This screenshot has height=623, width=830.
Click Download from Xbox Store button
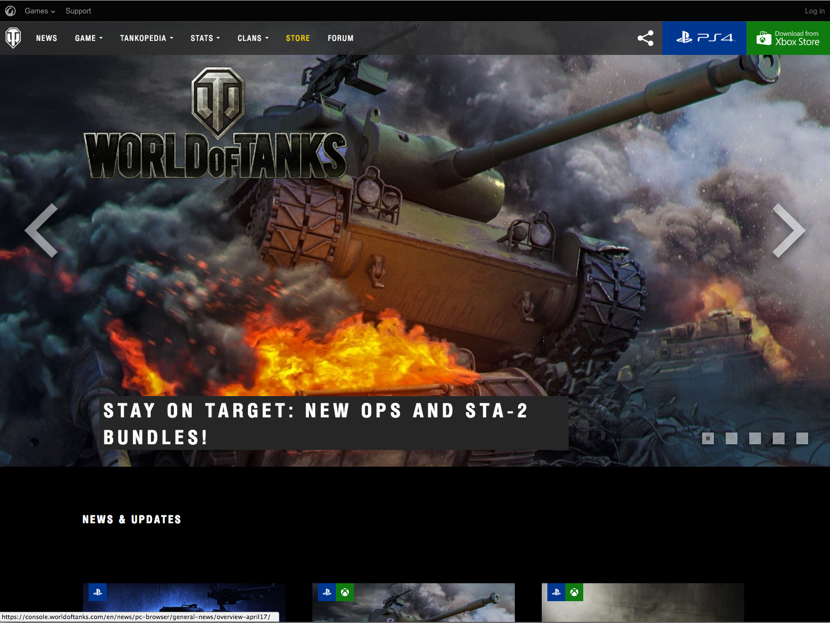788,38
